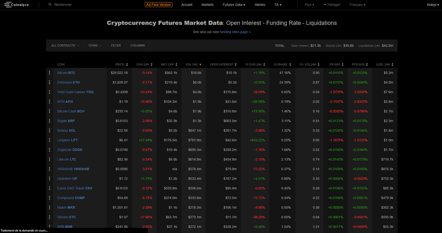Sort table by CHG 24H column
The width and height of the screenshot is (442, 233).
pos(144,65)
